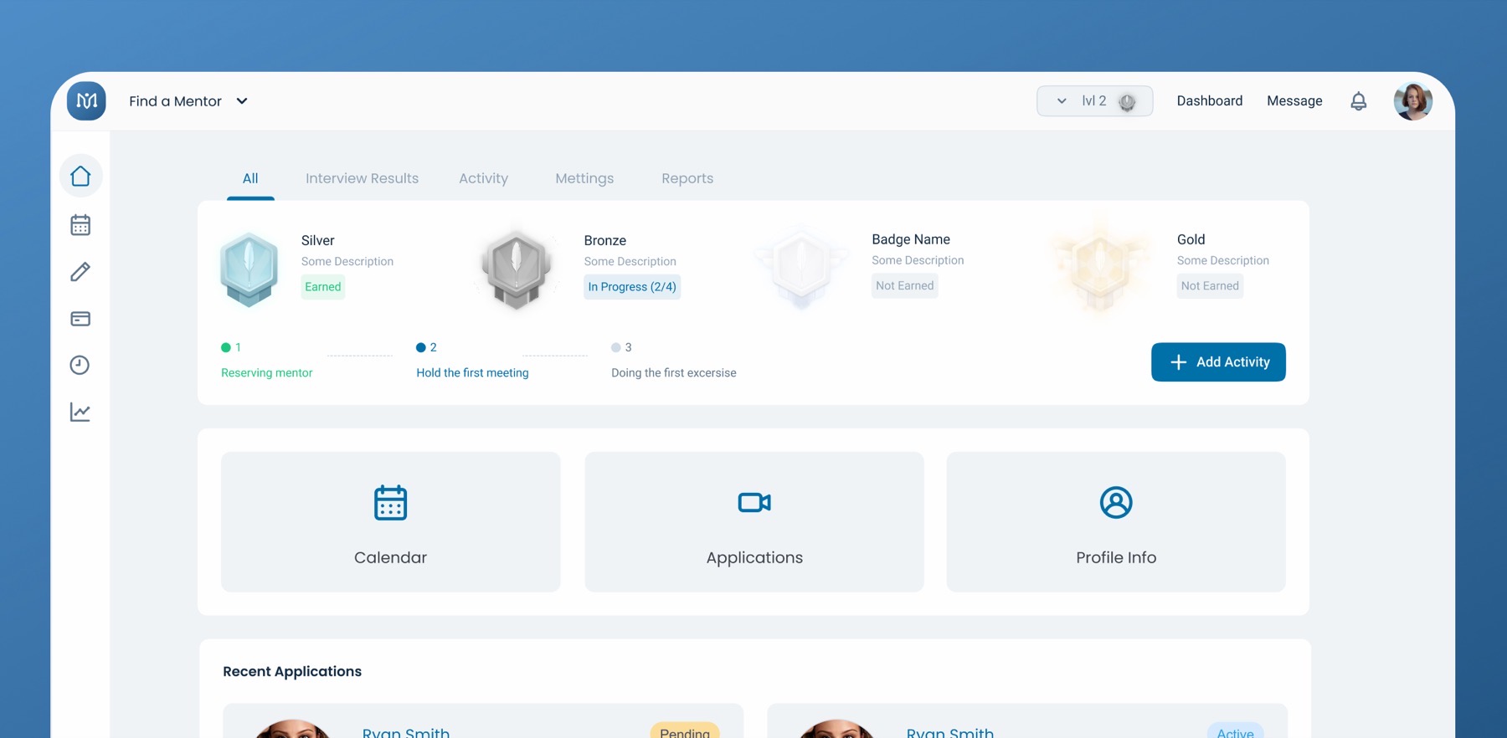Screen dimensions: 1507x738
Task: Switch to the Activity tab
Action: [x=483, y=178]
